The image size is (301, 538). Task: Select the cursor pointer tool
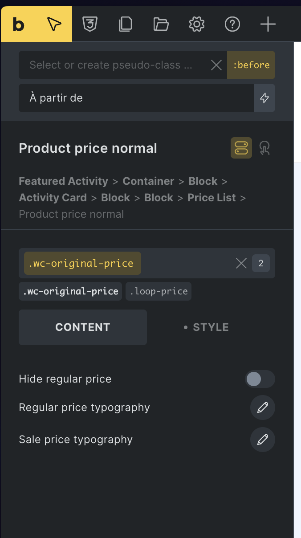(x=54, y=24)
